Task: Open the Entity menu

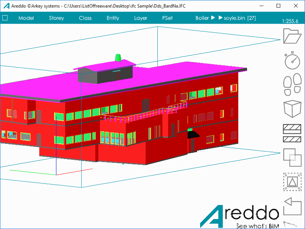Action: (x=113, y=18)
